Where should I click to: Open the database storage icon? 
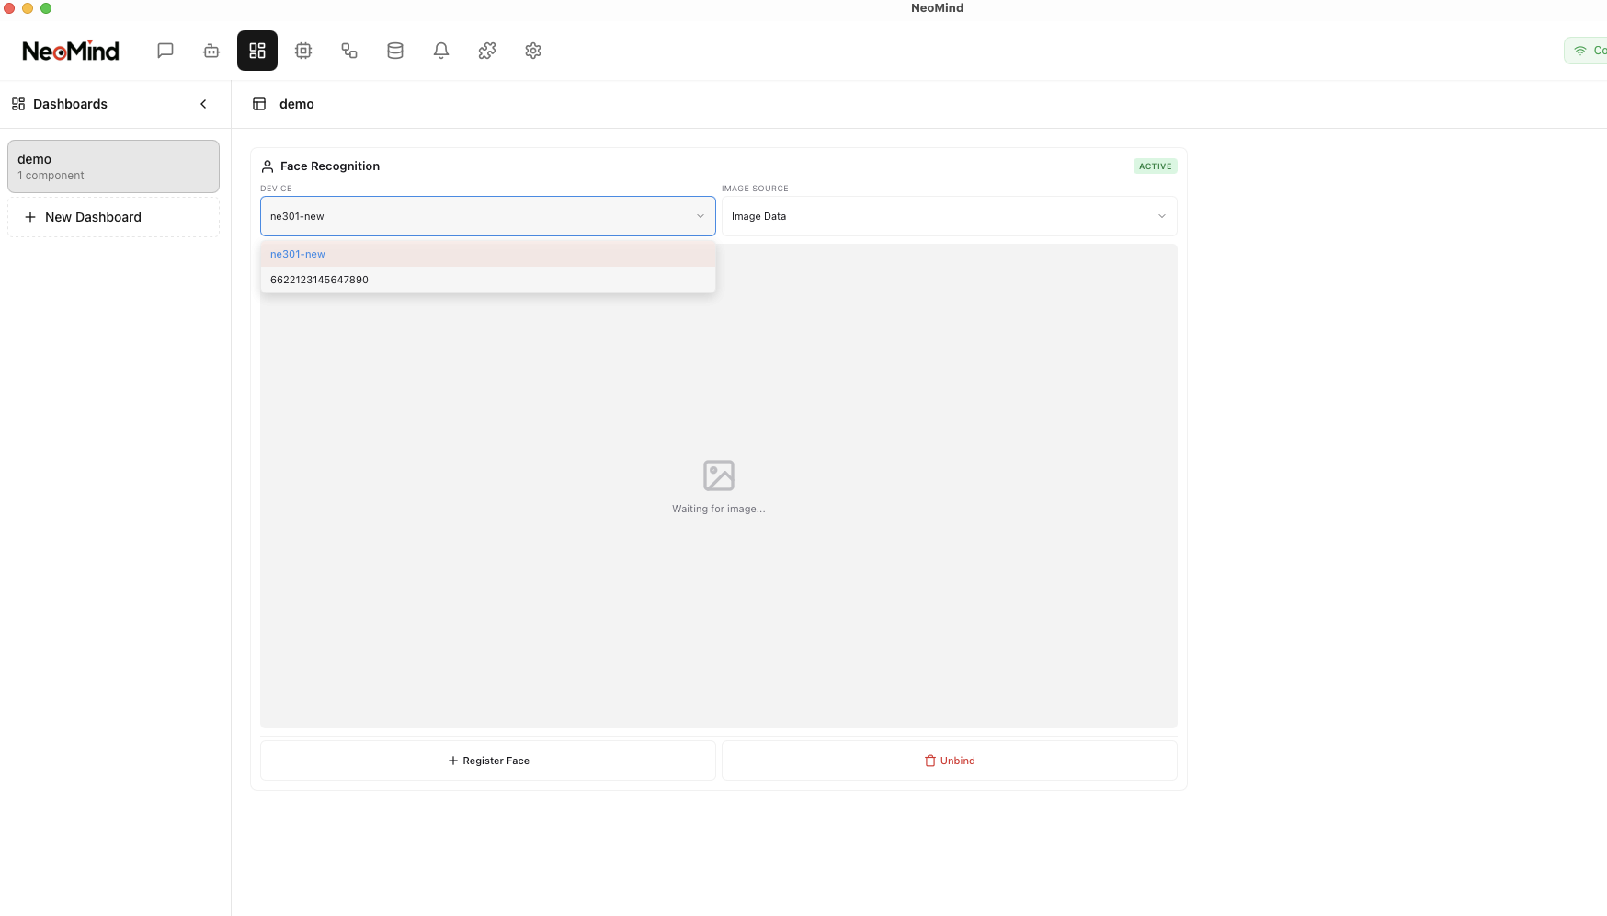click(x=395, y=51)
